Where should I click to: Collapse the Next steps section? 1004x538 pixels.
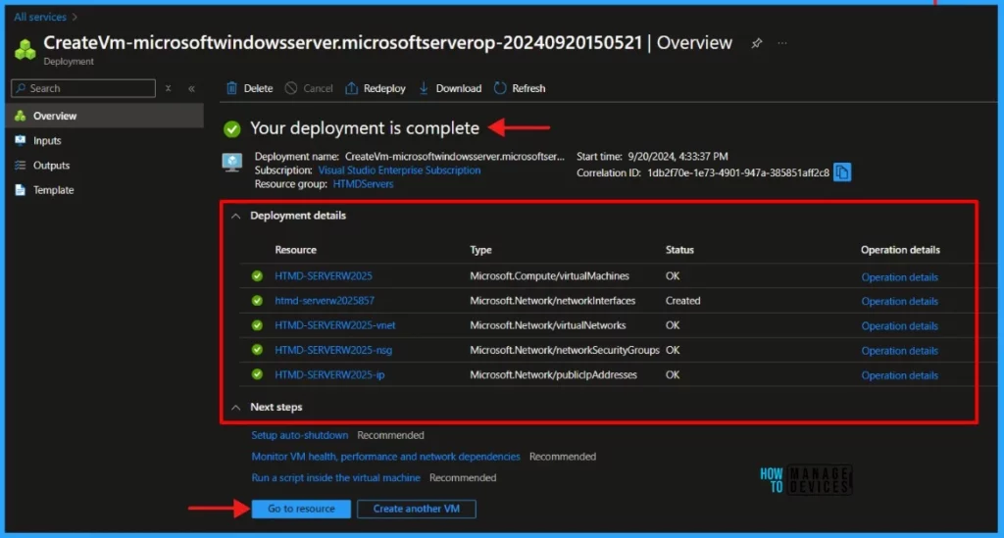[x=235, y=408]
